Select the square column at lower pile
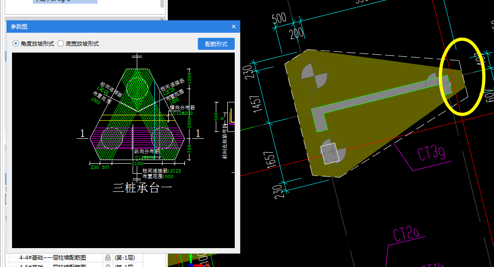Viewport: 494px width, 267px height. [329, 154]
